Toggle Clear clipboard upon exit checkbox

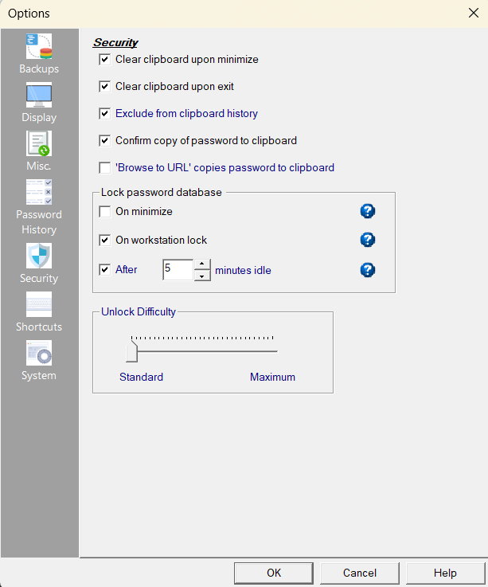[105, 87]
